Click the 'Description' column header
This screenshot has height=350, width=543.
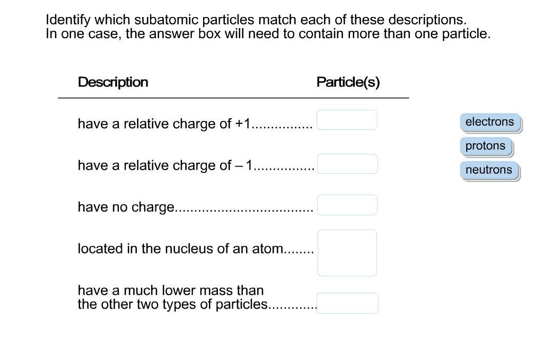click(112, 82)
